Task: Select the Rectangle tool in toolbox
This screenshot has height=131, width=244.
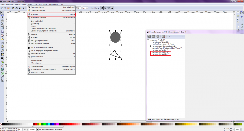Action: point(2,27)
